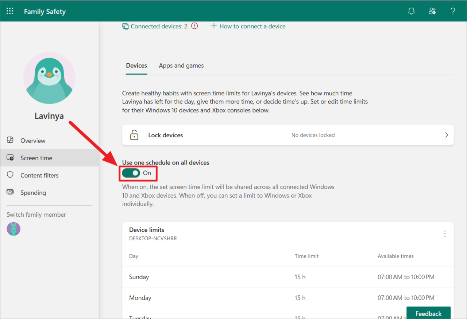Click the Day column header
The image size is (467, 319).
click(x=134, y=256)
